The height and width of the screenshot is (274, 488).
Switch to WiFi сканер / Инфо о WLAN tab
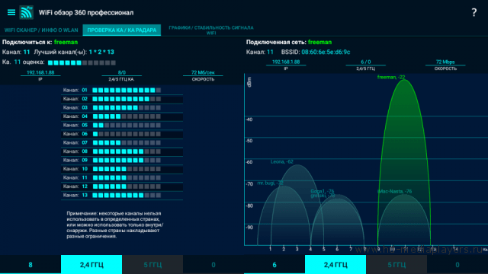click(41, 30)
